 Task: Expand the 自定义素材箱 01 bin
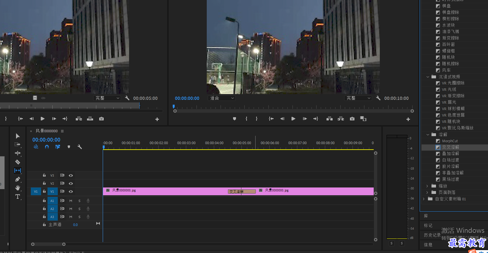click(424, 199)
